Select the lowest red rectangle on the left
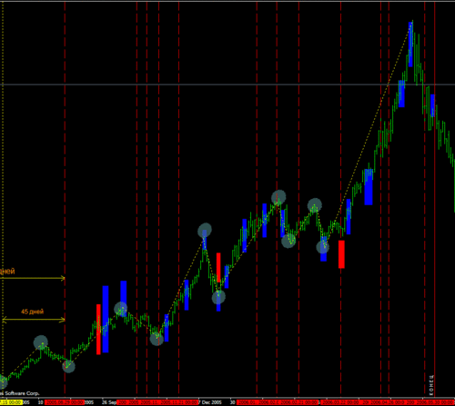 click(98, 329)
